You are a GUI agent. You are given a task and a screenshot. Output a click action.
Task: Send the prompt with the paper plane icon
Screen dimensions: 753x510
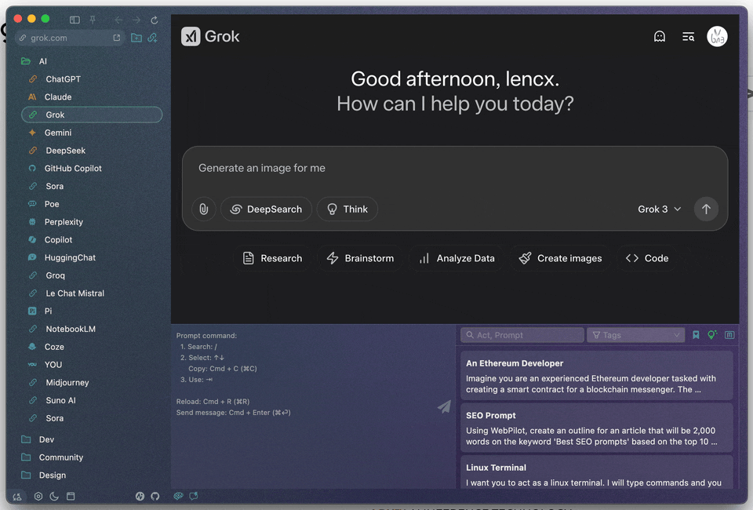tap(444, 406)
